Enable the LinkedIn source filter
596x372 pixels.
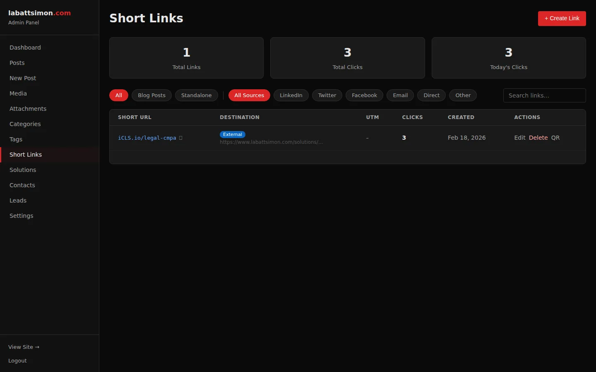(x=291, y=95)
